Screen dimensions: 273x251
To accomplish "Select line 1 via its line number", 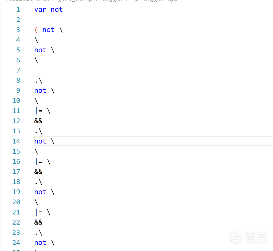I will (x=18, y=10).
